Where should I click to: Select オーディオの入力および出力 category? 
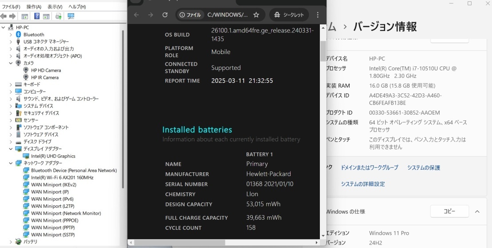49,49
